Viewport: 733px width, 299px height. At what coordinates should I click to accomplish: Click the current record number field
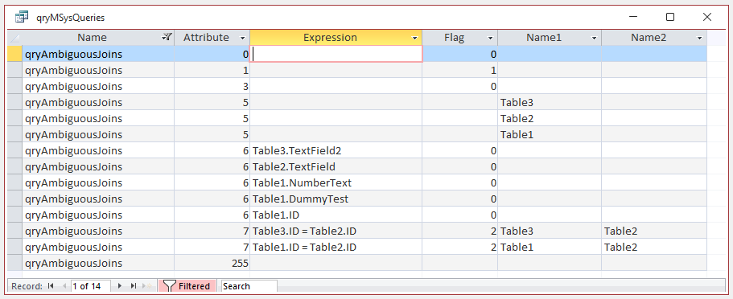91,286
